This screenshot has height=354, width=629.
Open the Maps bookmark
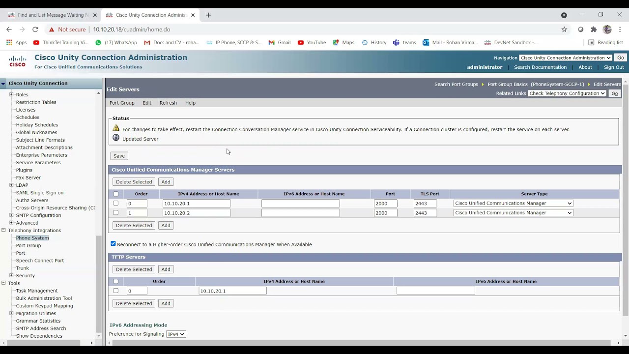pyautogui.click(x=343, y=43)
